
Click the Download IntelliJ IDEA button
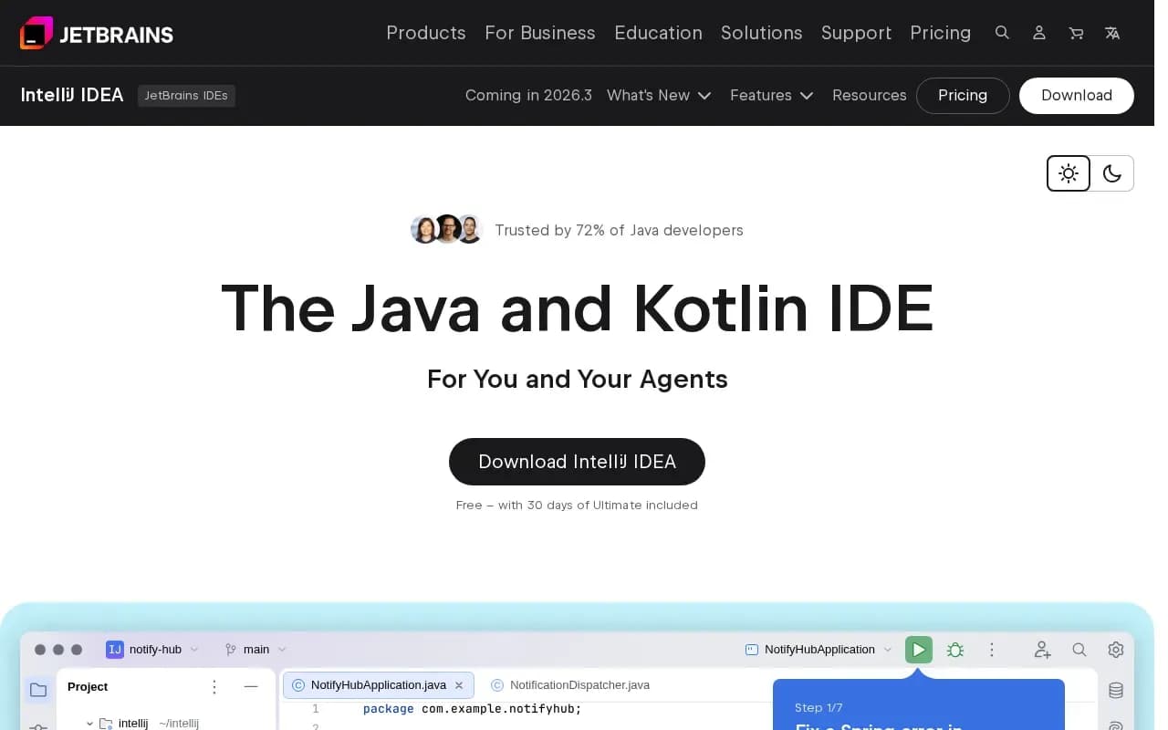tap(577, 462)
